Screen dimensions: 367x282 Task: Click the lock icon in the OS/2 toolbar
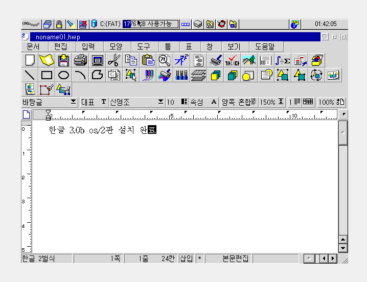coord(59,24)
